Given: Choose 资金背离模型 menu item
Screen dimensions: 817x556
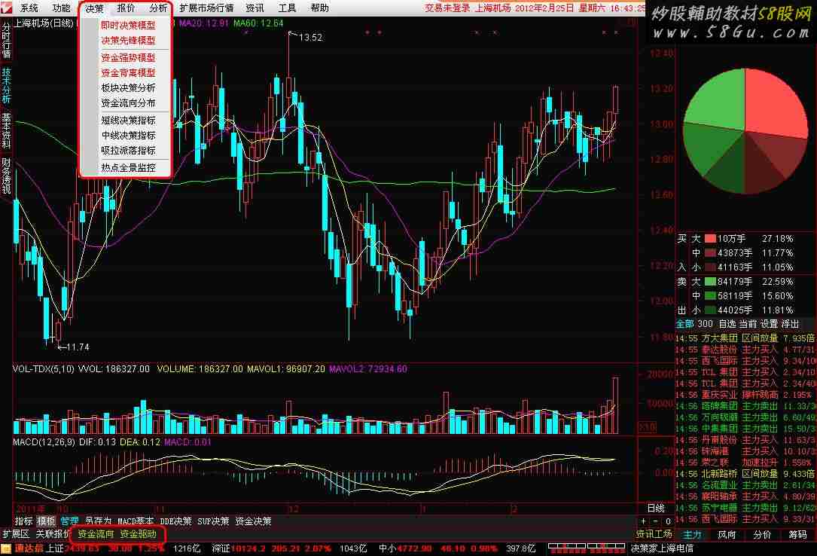Looking at the screenshot, I should [128, 72].
